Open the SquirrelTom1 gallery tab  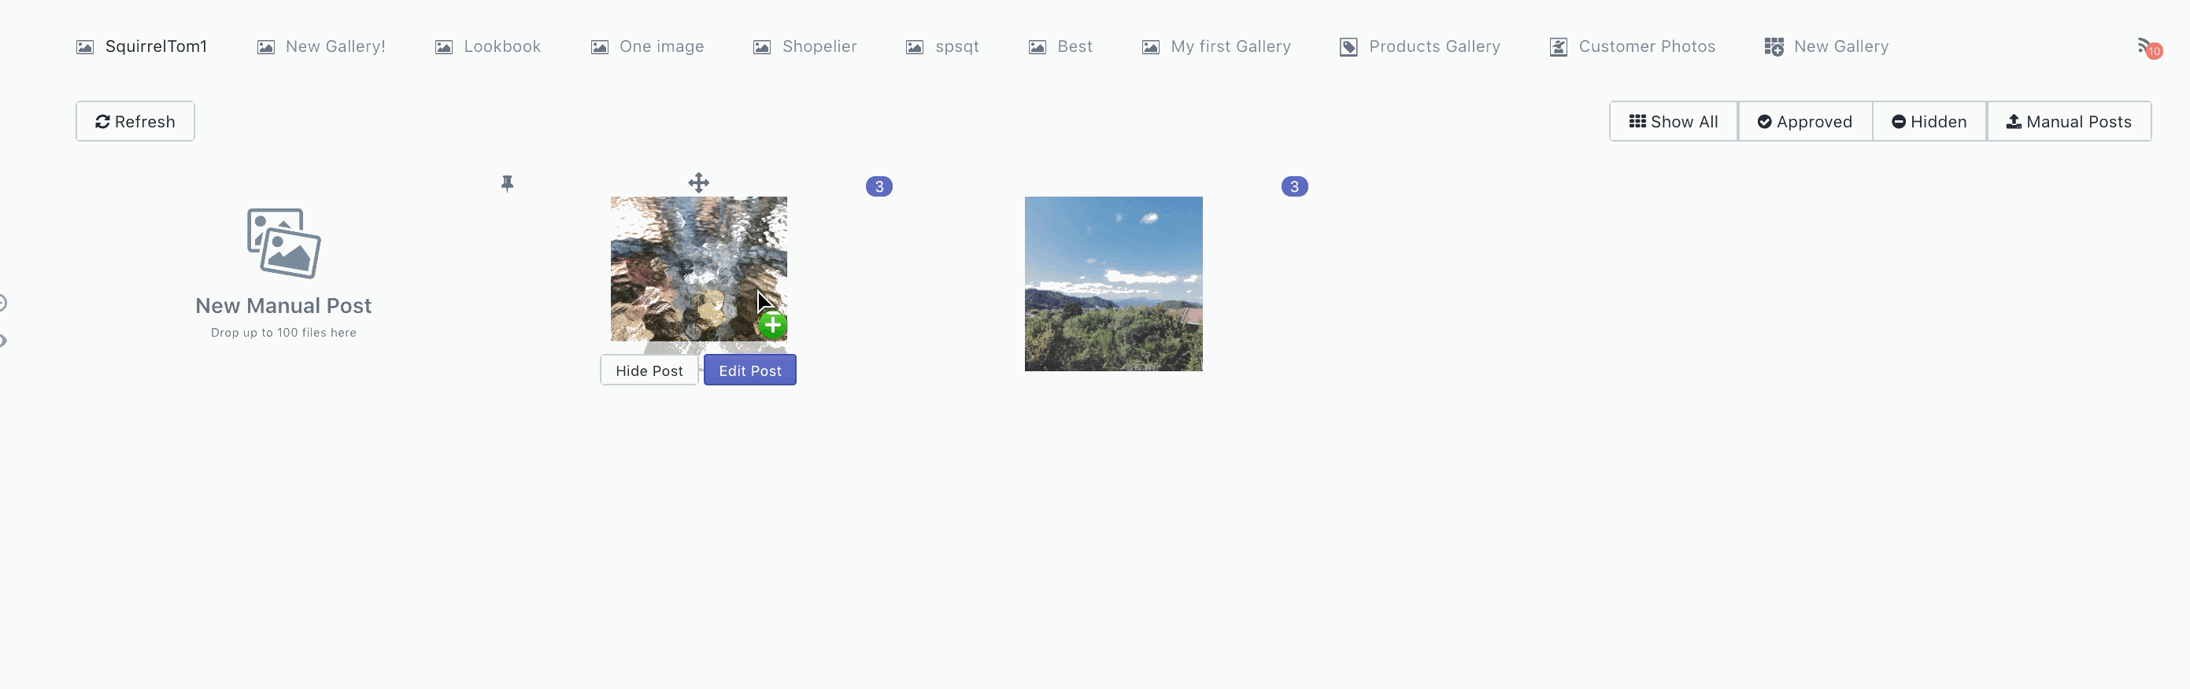141,46
